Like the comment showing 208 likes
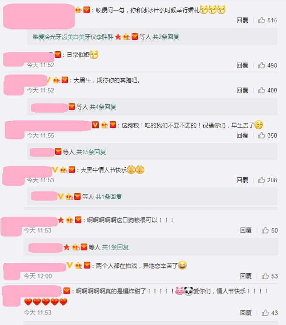 click(261, 180)
